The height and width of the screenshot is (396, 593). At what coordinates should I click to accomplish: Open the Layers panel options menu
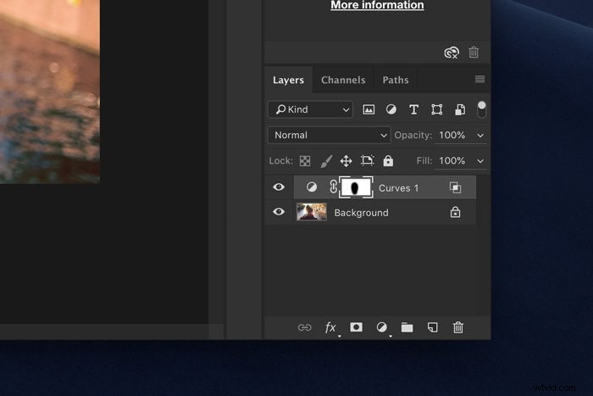tap(479, 80)
